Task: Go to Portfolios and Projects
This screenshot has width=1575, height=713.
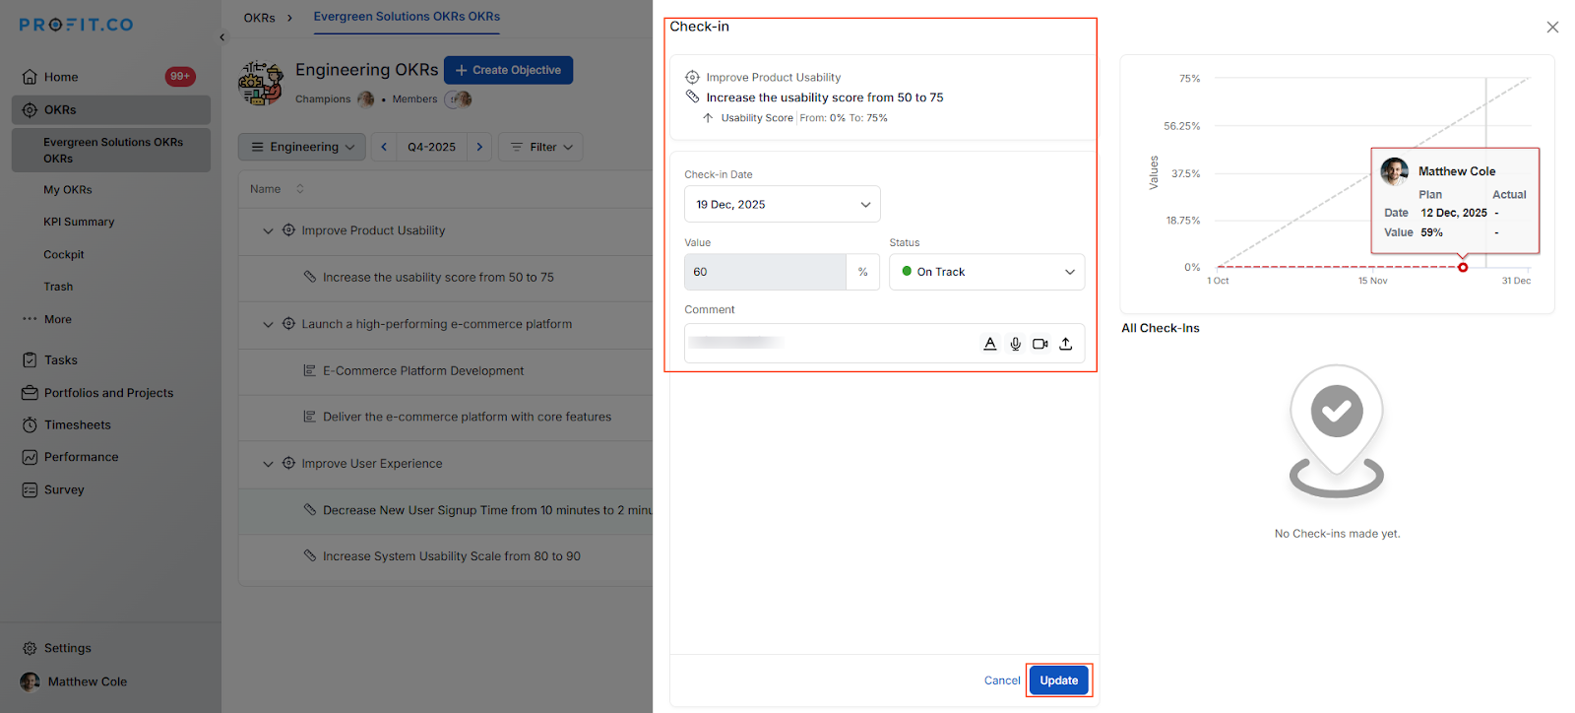Action: click(x=110, y=393)
